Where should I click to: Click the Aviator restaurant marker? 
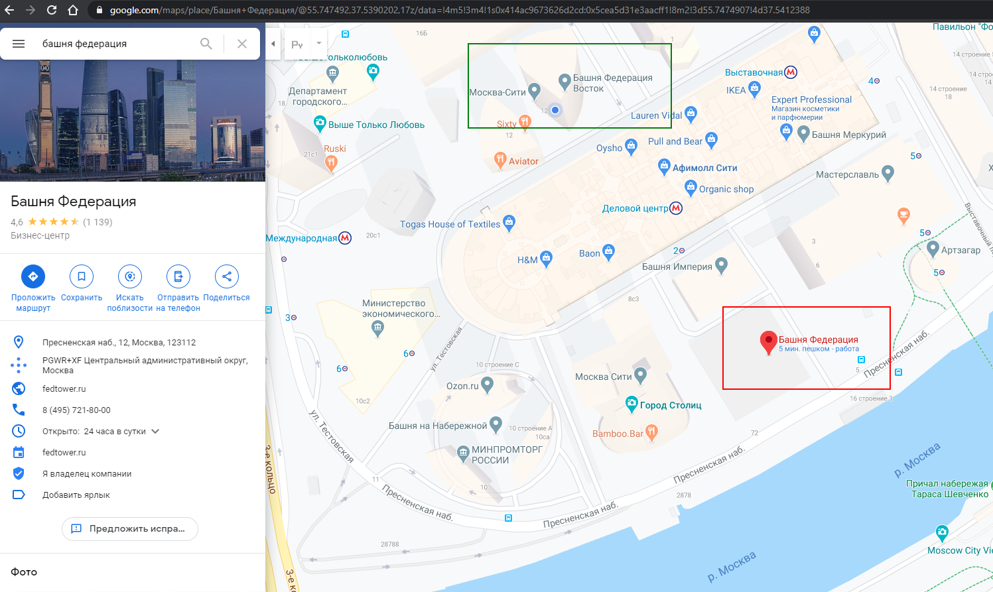500,160
